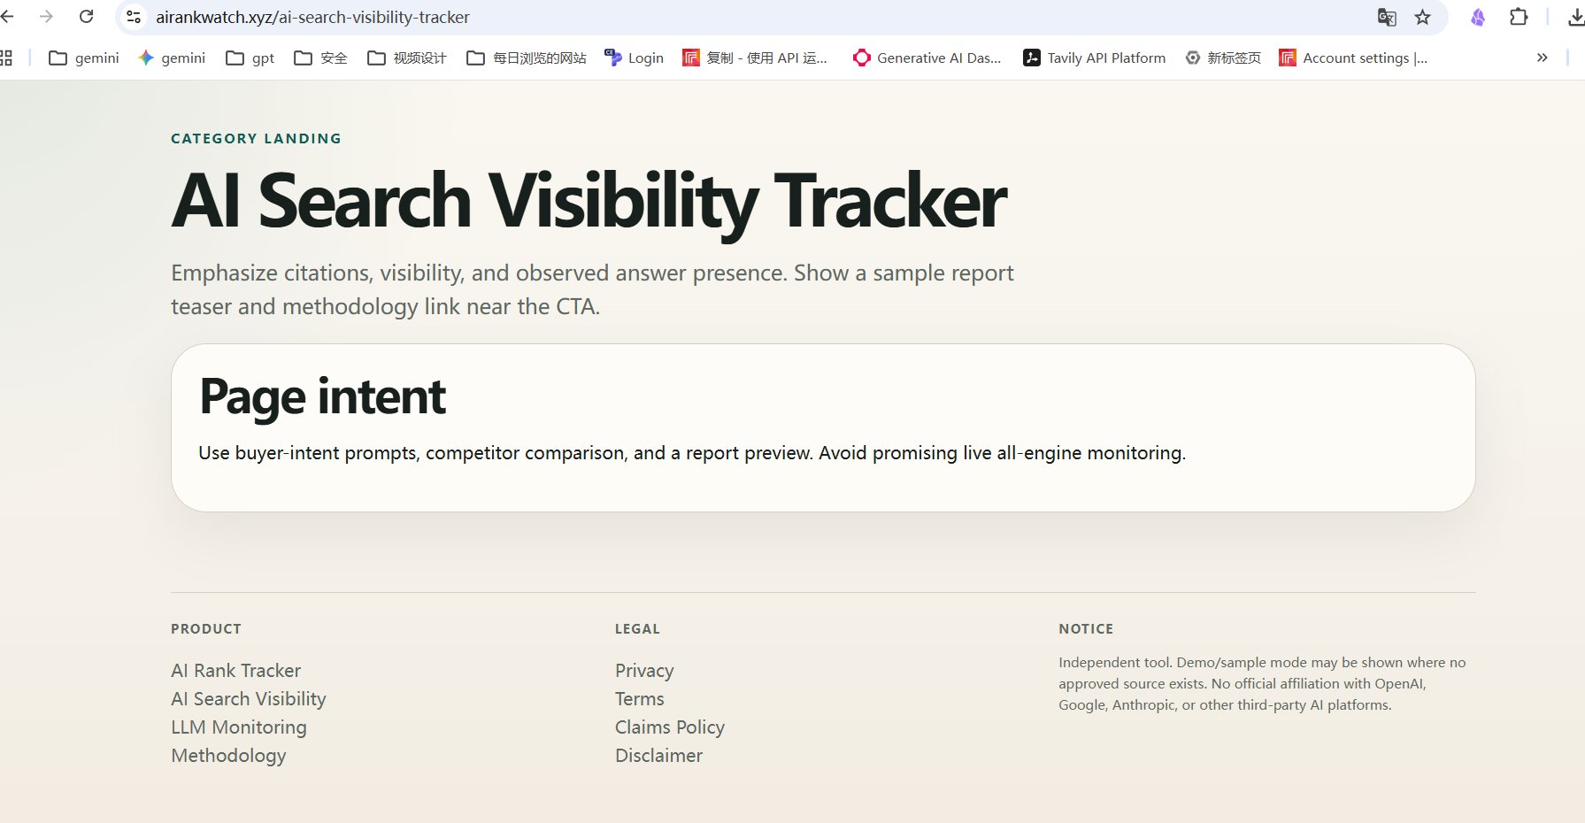Open the gpt bookmark folder

coord(250,58)
